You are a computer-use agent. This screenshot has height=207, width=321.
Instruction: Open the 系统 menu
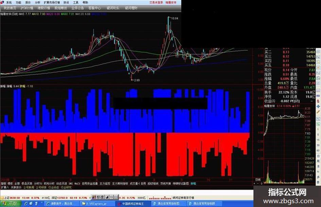(8, 2)
